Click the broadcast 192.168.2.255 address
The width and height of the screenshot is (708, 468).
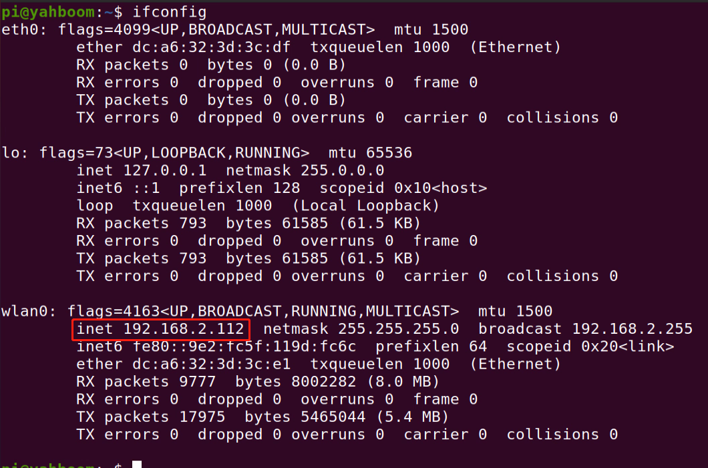coord(585,329)
